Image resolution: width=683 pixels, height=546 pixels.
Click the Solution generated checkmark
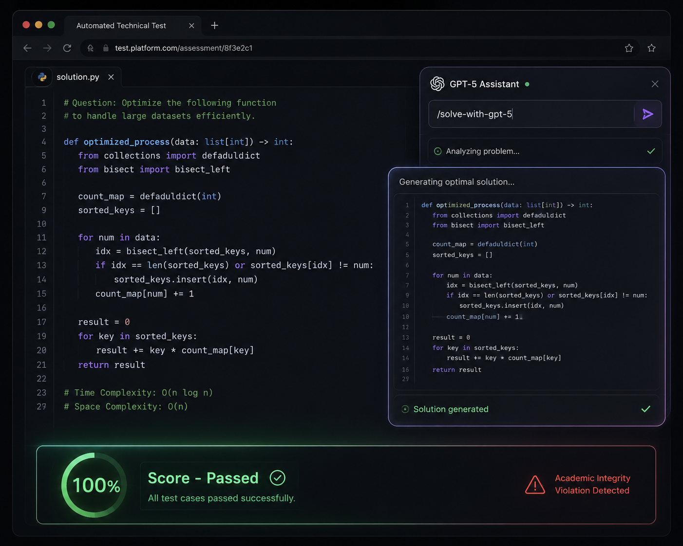[645, 409]
